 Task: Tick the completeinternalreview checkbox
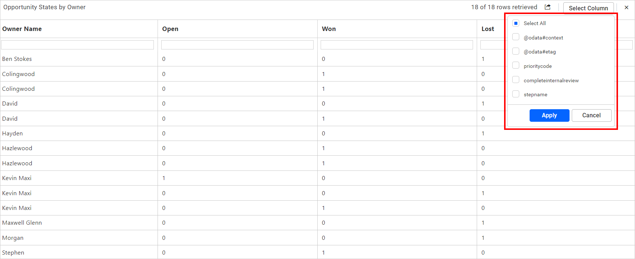[516, 80]
